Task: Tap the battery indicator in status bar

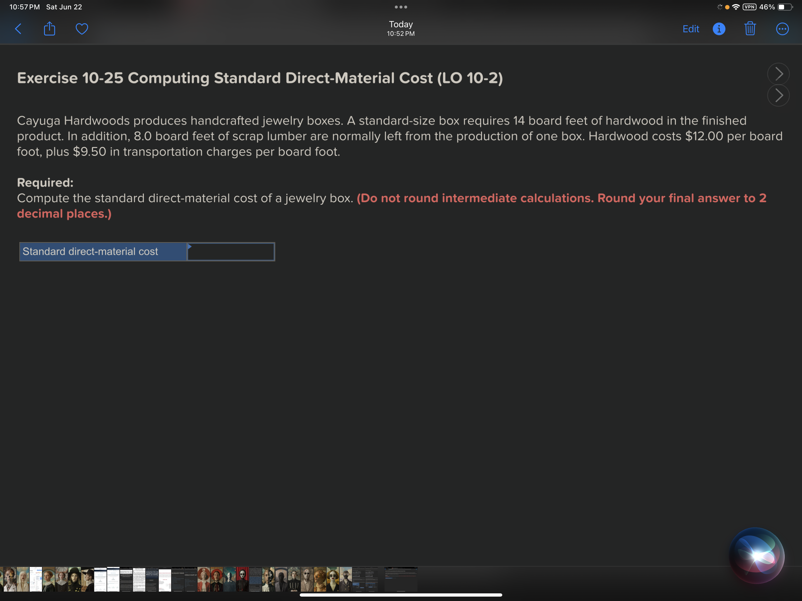Action: (785, 7)
